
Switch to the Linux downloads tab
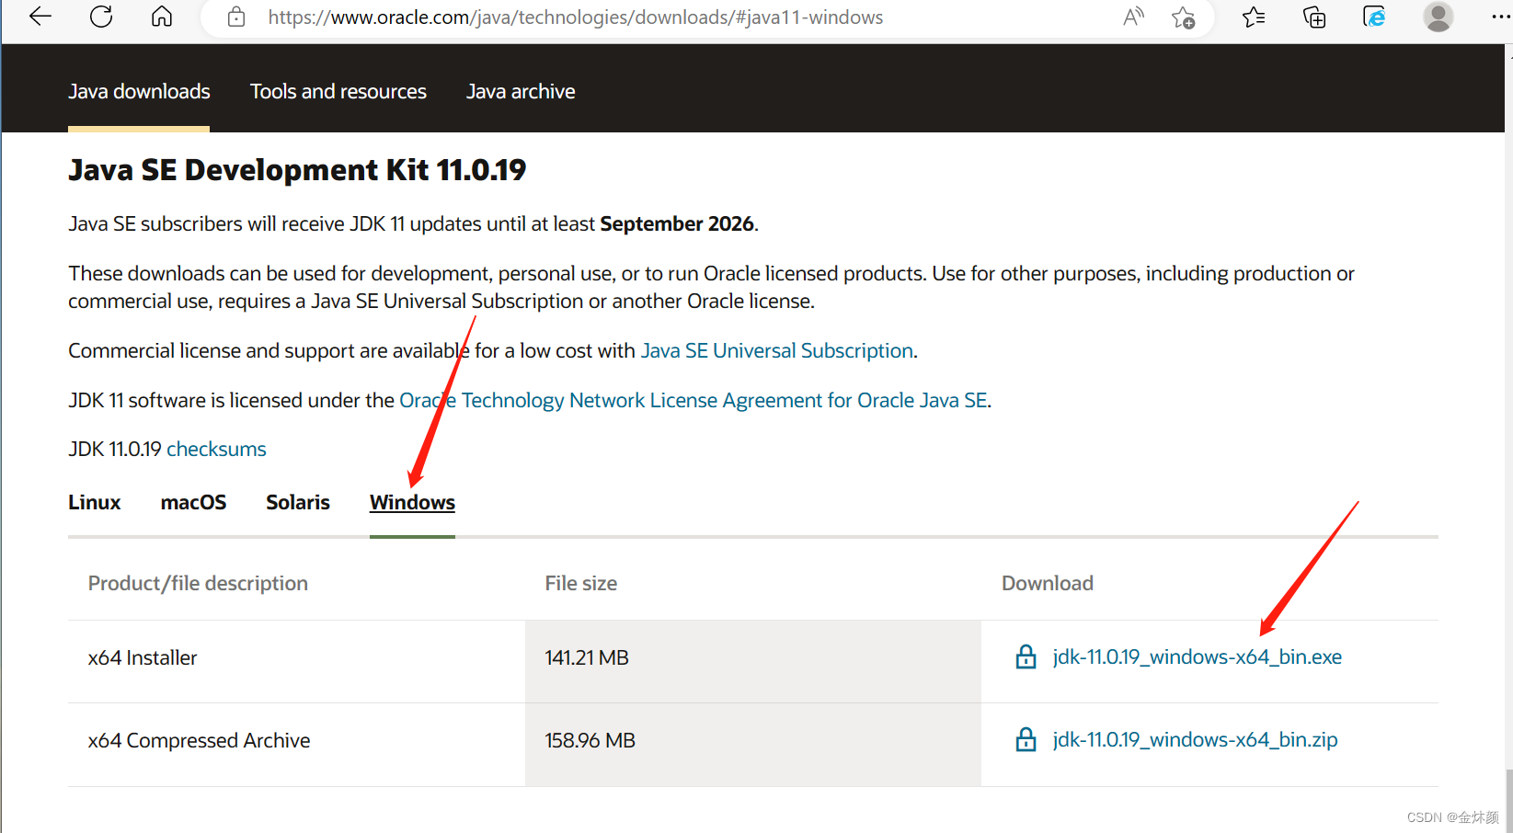point(95,502)
